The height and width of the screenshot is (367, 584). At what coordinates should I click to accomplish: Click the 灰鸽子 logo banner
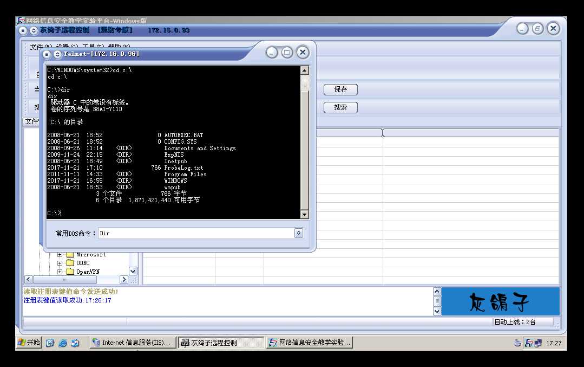click(x=500, y=301)
